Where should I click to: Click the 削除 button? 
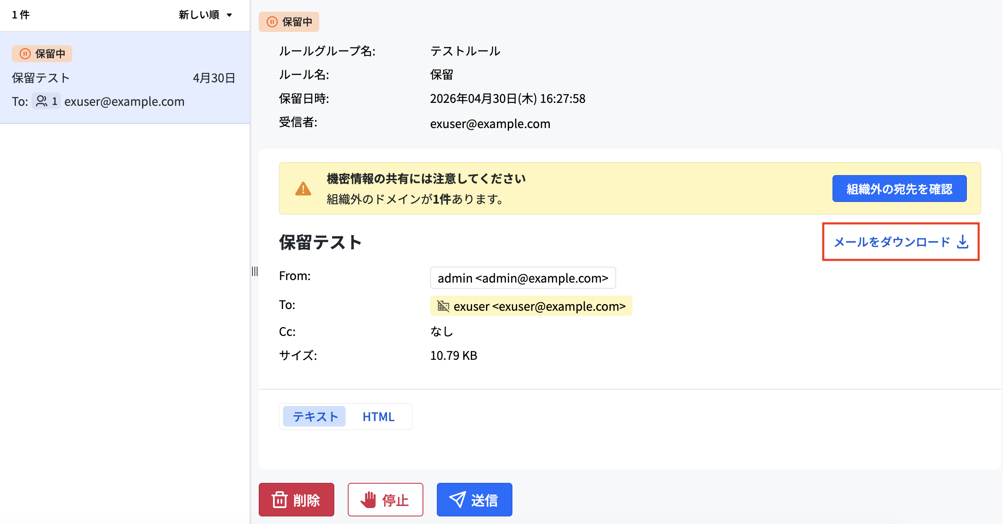point(297,500)
